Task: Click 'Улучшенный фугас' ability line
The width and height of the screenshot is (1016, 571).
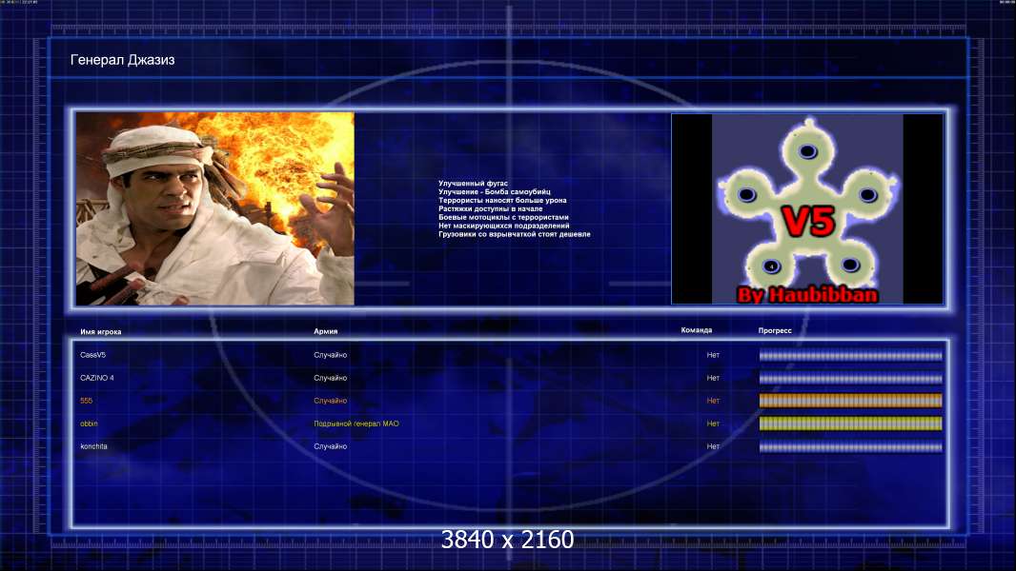Action: (x=473, y=184)
